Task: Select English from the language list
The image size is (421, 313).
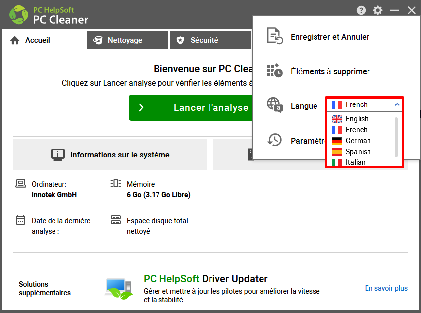Action: [x=357, y=119]
